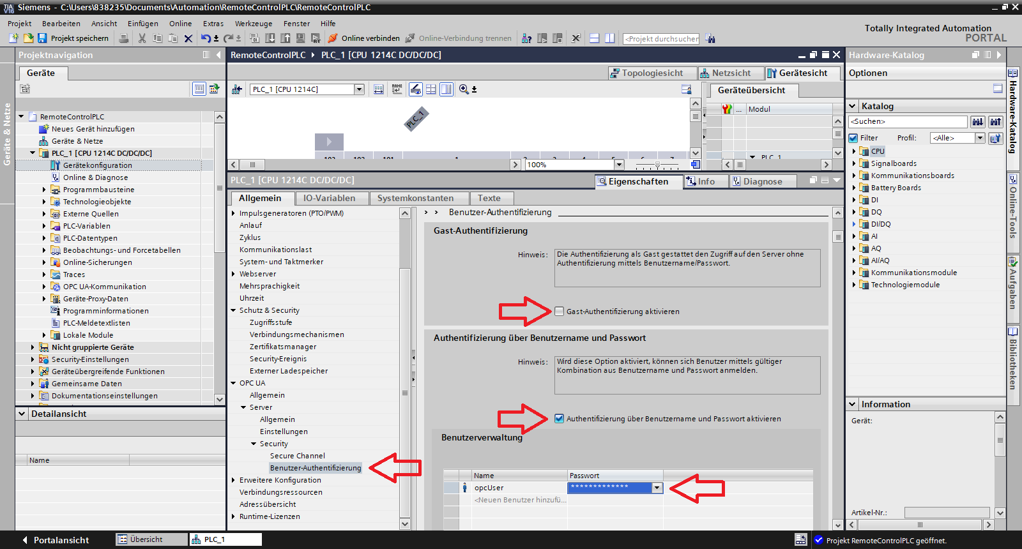
Task: Click Online verbinden button text
Action: tap(370, 38)
